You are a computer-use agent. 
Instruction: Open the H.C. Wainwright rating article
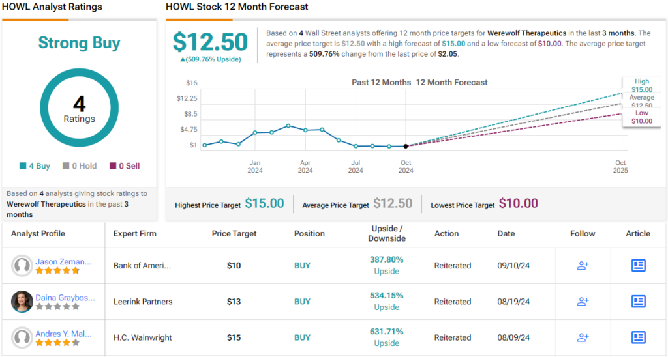coord(638,337)
